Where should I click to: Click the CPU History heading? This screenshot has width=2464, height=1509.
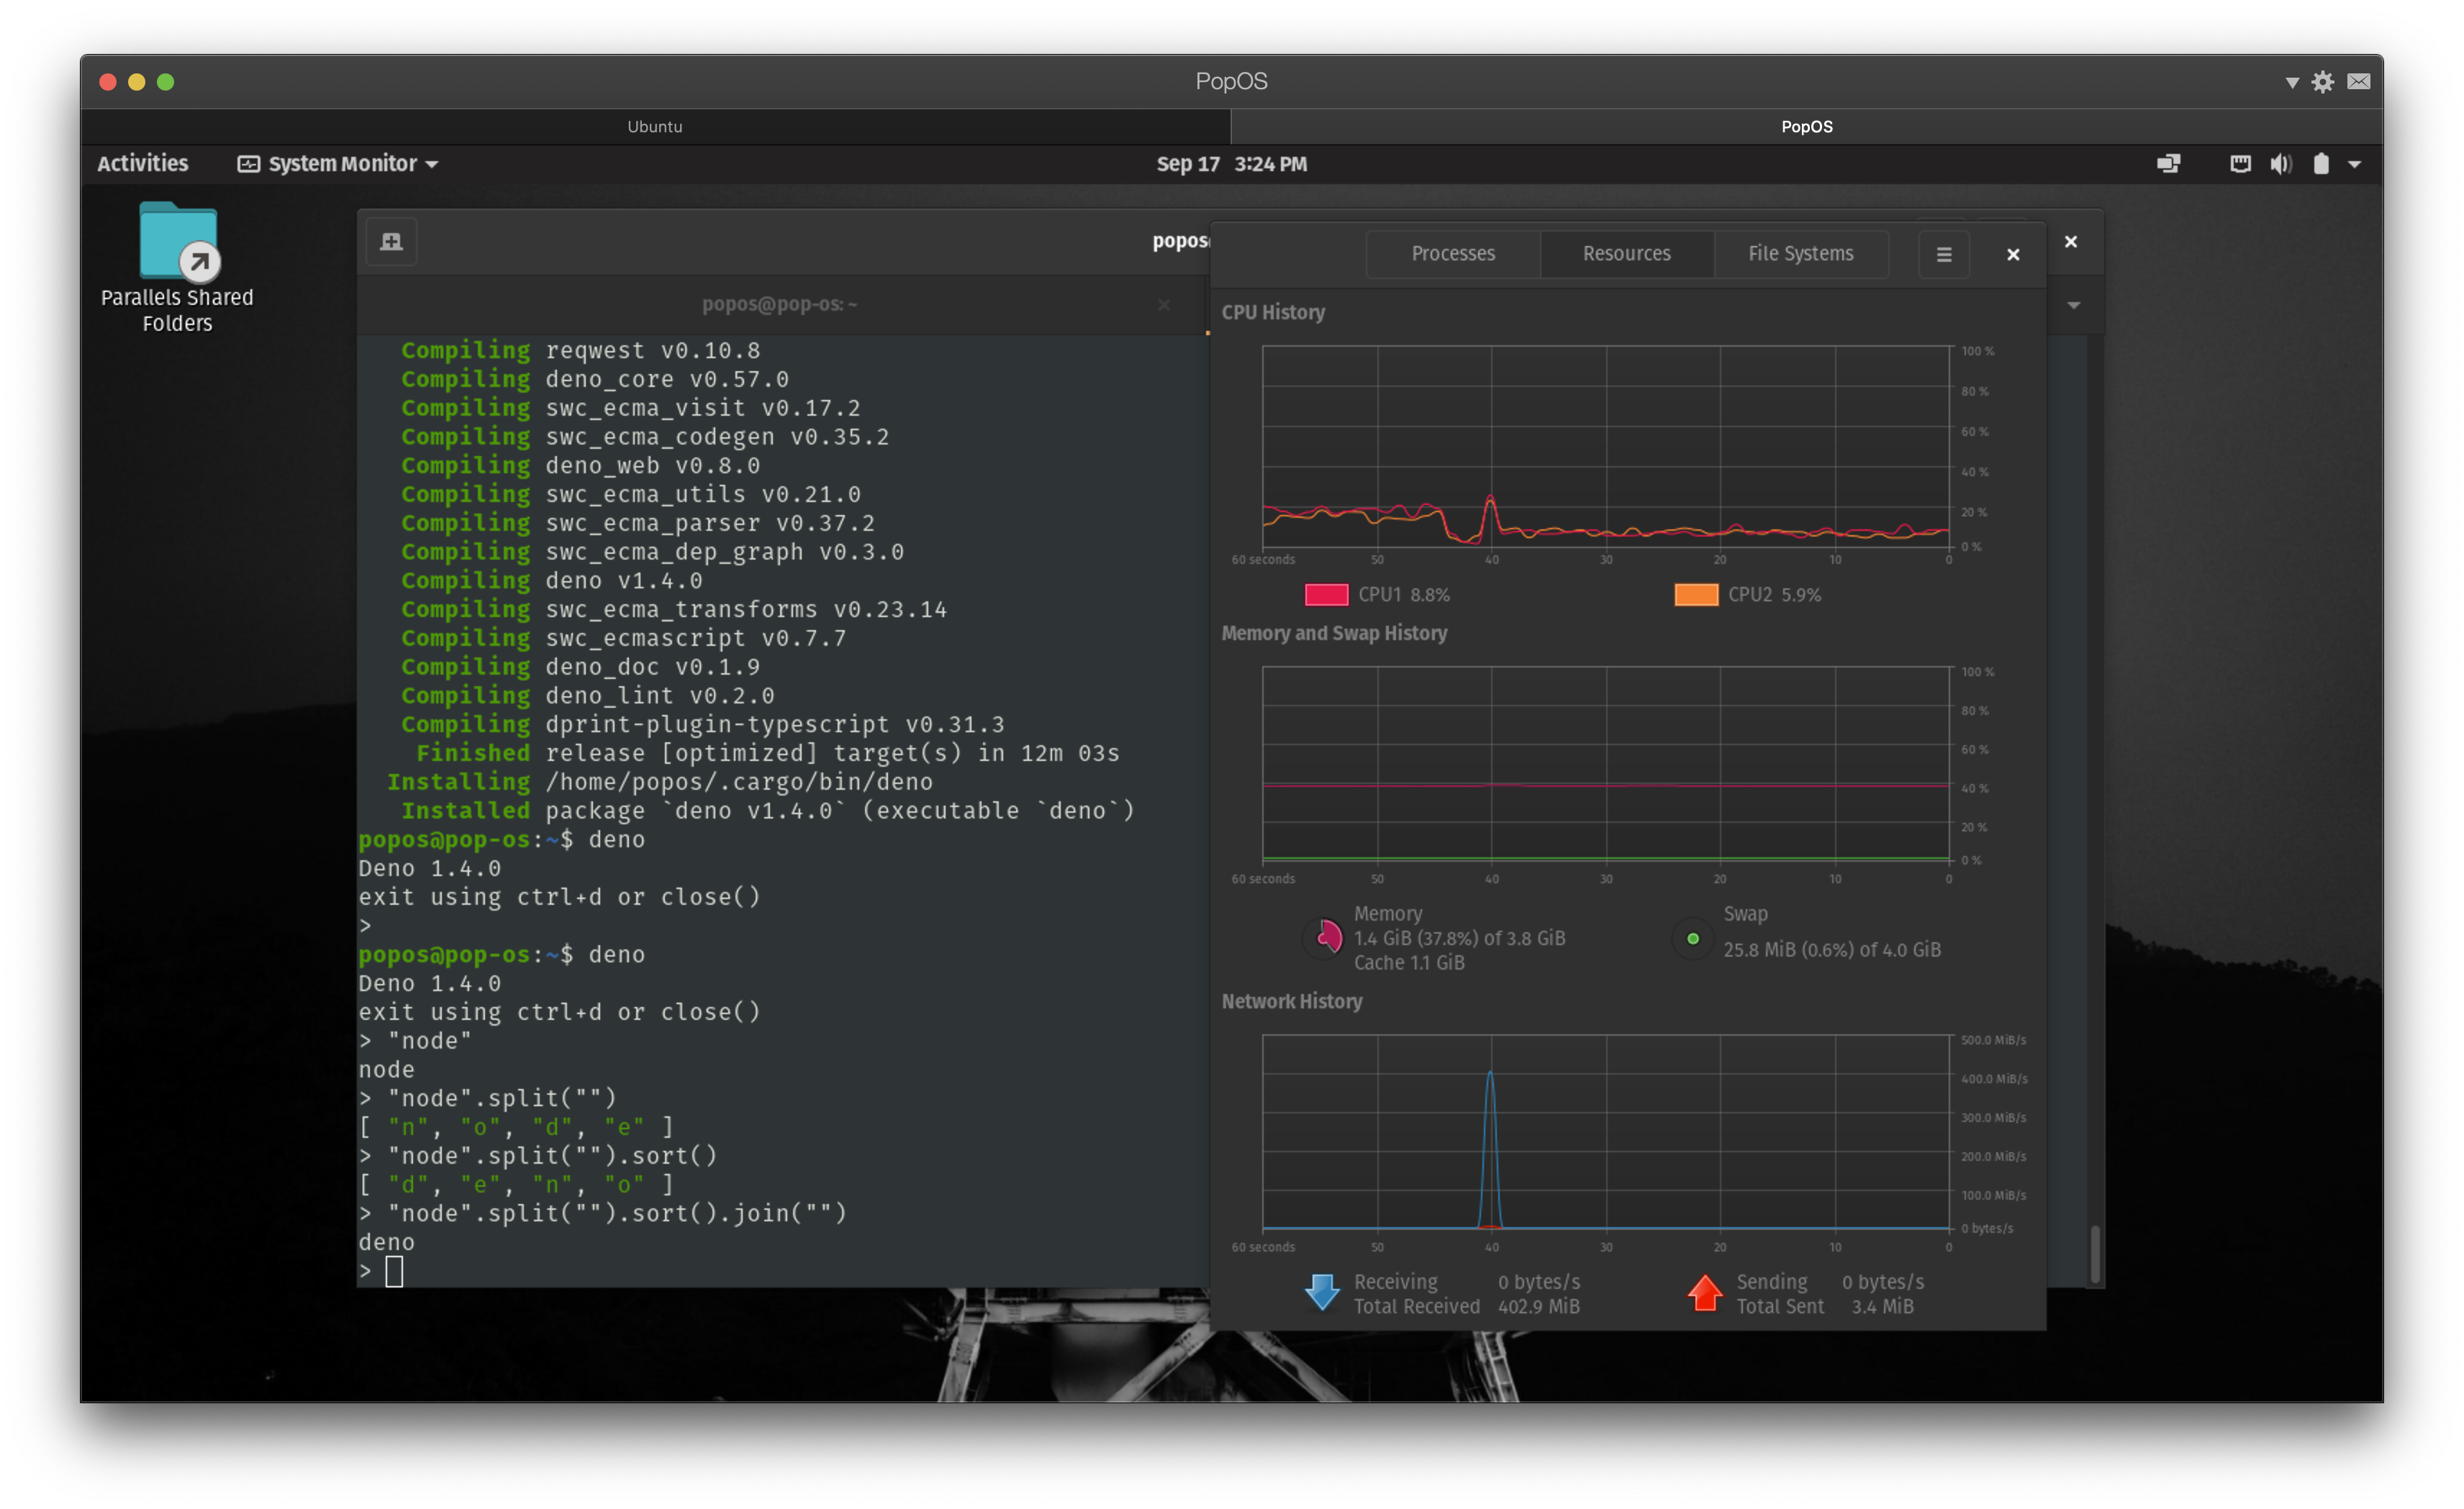click(1273, 313)
